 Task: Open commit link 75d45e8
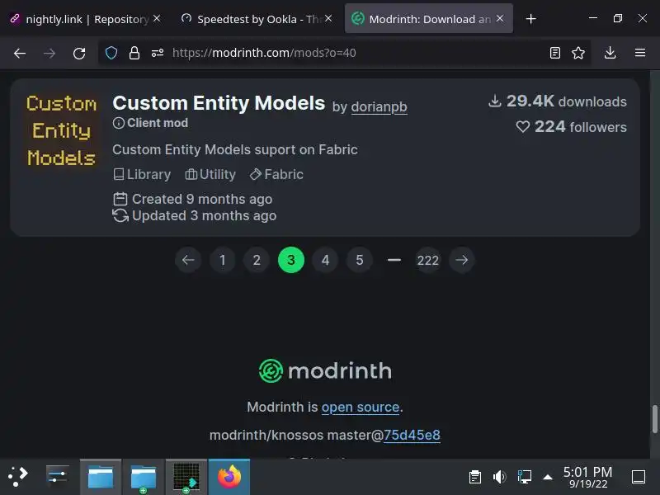[x=412, y=435]
